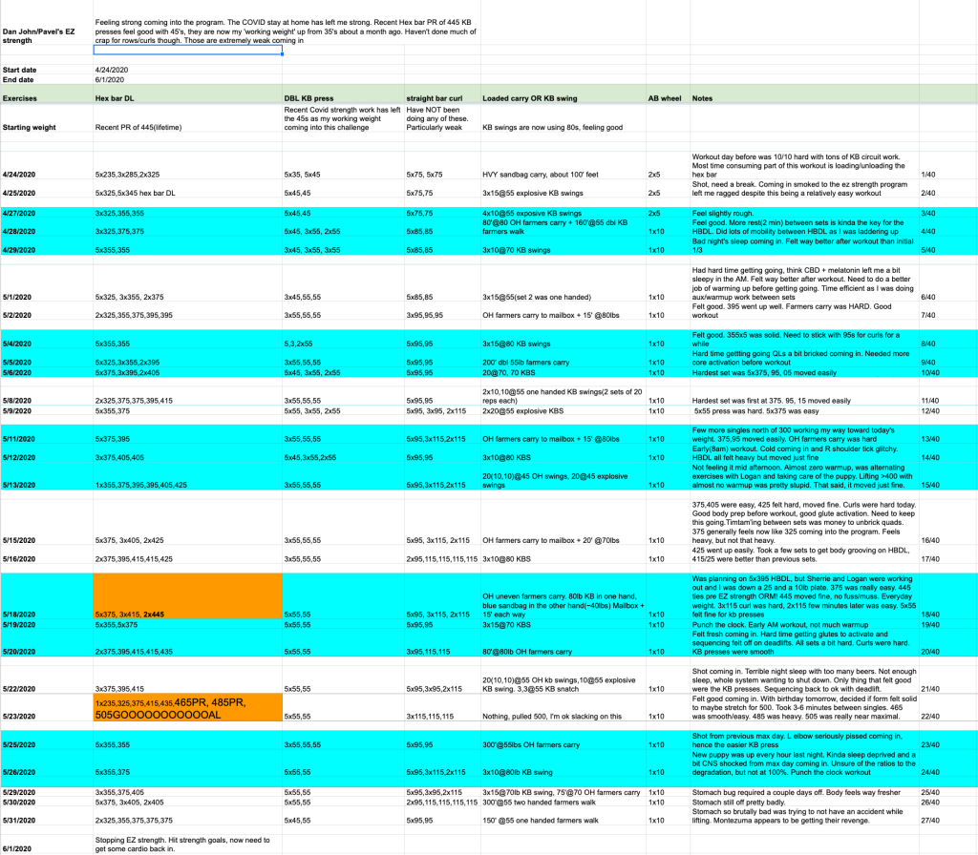Image resolution: width=978 pixels, height=855 pixels.
Task: Click the orange '465PR, 485PR, 505GOAL' cell
Action: point(188,708)
